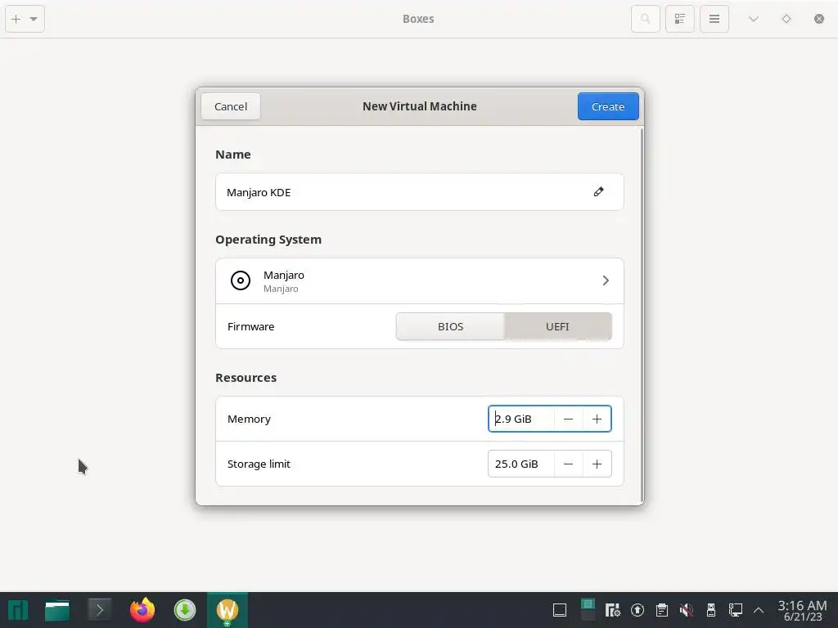Click the pencil edit icon in Name field

point(598,191)
